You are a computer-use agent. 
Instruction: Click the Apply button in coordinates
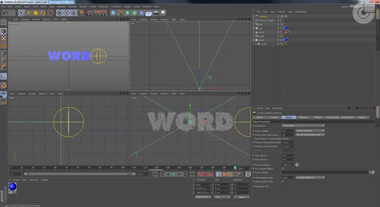click(x=242, y=197)
